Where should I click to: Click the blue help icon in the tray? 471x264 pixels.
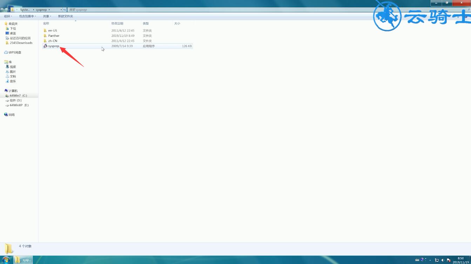422,260
